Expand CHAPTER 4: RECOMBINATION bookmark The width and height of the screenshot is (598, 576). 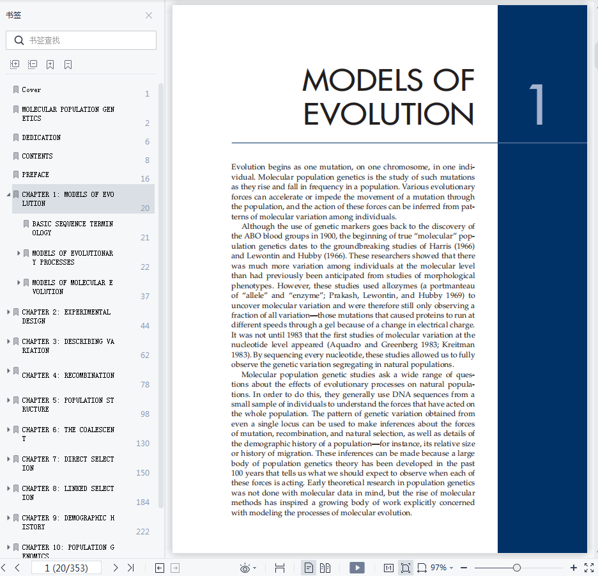pyautogui.click(x=8, y=371)
